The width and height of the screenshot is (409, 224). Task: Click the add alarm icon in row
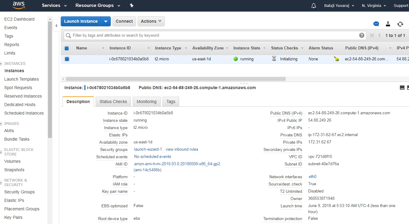point(336,59)
